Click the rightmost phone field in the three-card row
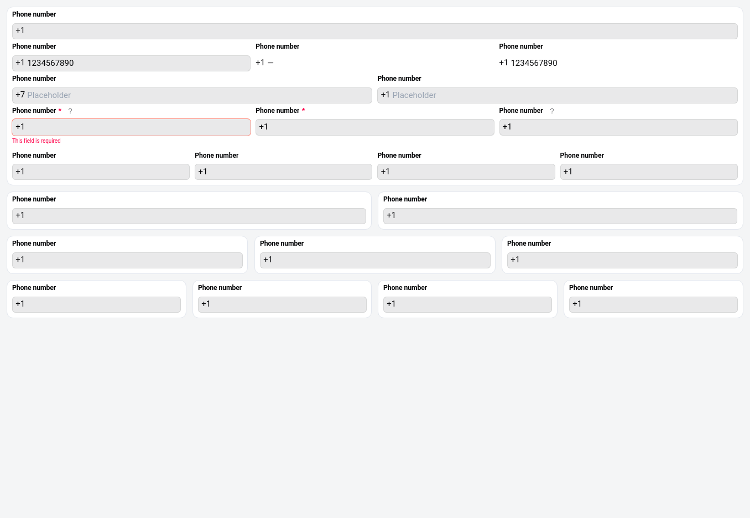The width and height of the screenshot is (750, 518). (622, 260)
